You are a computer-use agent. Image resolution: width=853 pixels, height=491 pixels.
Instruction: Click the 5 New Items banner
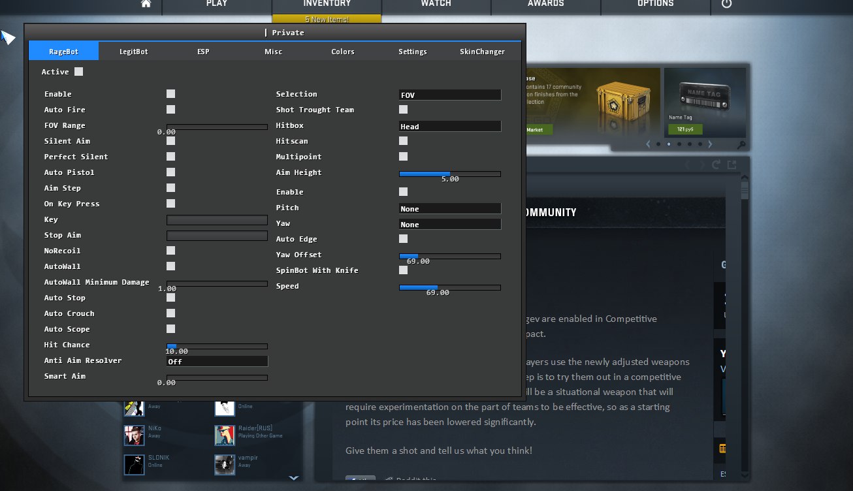tap(327, 20)
